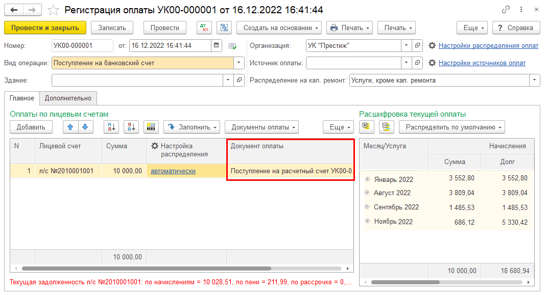547x295 pixels.
Task: Switch to the Дополнительно tab
Action: coord(68,98)
